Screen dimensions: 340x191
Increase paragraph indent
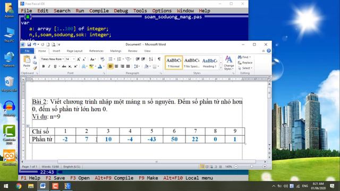[143, 59]
